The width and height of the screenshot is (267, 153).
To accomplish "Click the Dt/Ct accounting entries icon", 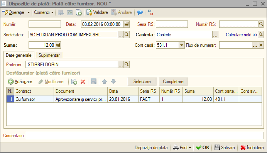I will click(x=150, y=12).
